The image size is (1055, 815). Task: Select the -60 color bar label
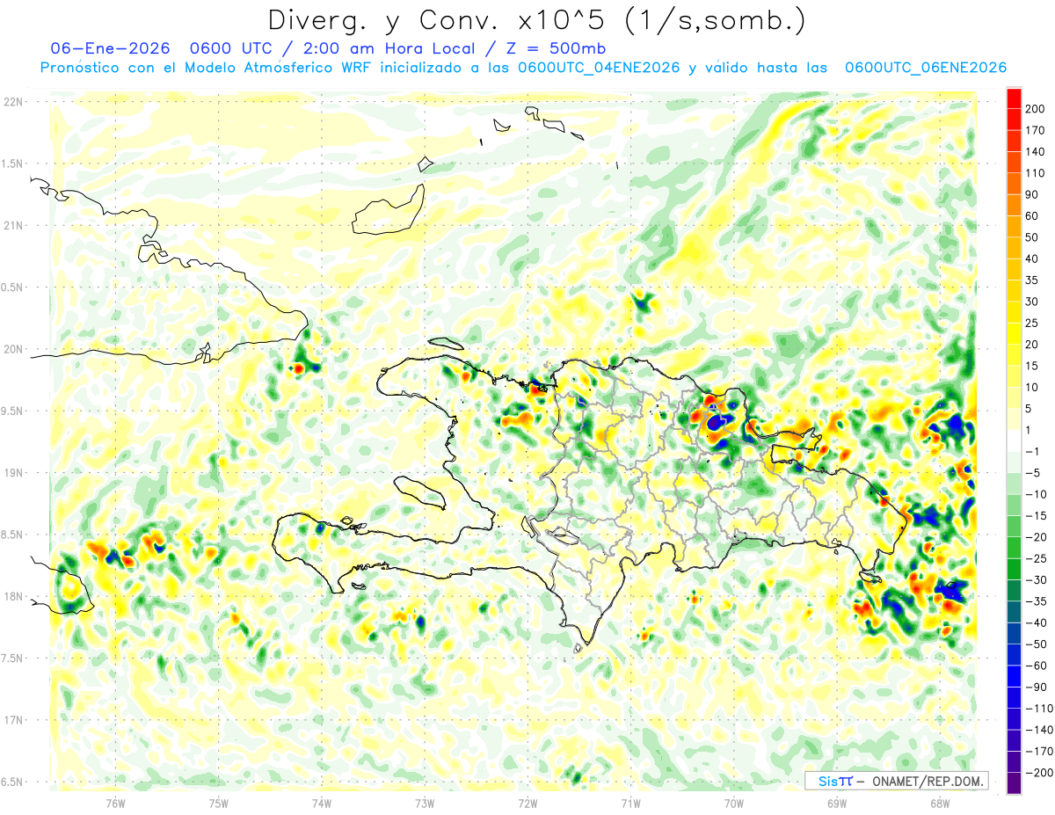pyautogui.click(x=1036, y=666)
